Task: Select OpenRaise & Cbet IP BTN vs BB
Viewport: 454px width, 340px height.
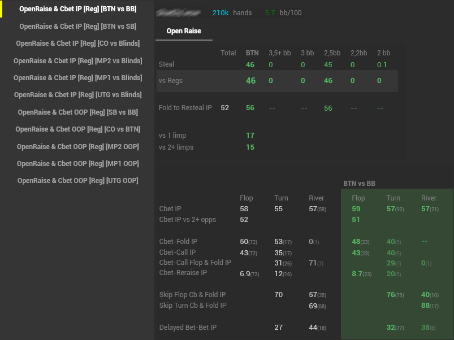Action: (77, 9)
